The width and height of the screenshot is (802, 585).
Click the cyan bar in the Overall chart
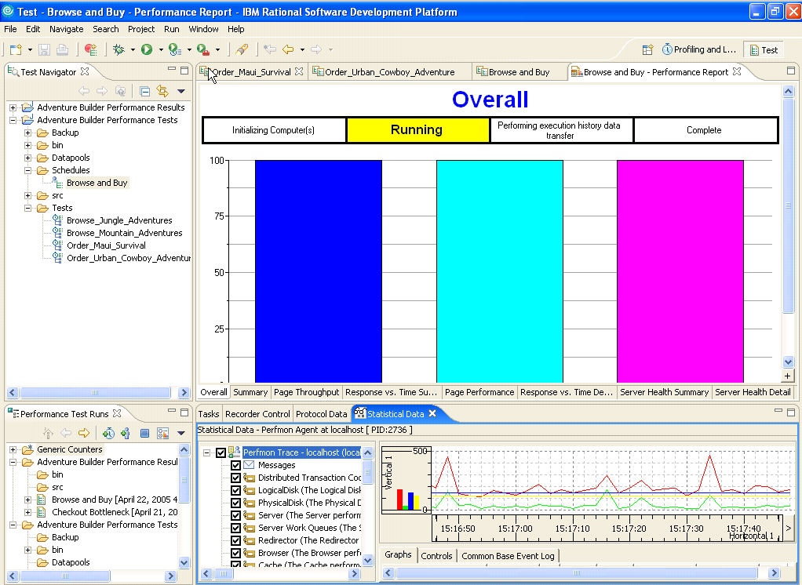(500, 271)
